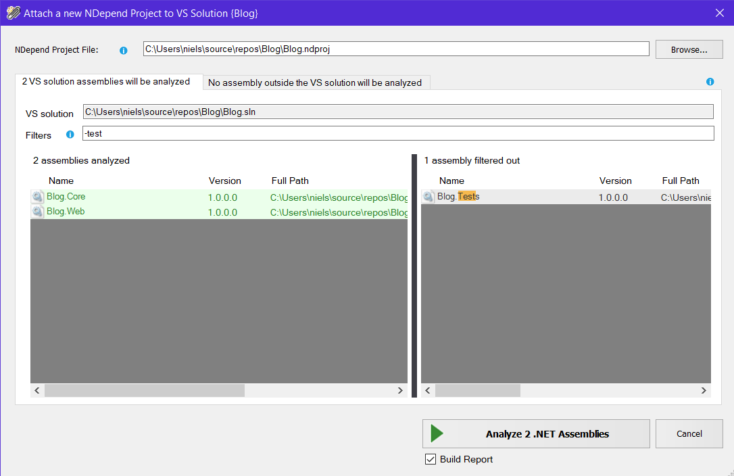Click Full Path column header in analyzed list
Viewport: 734px width, 476px height.
tap(290, 181)
